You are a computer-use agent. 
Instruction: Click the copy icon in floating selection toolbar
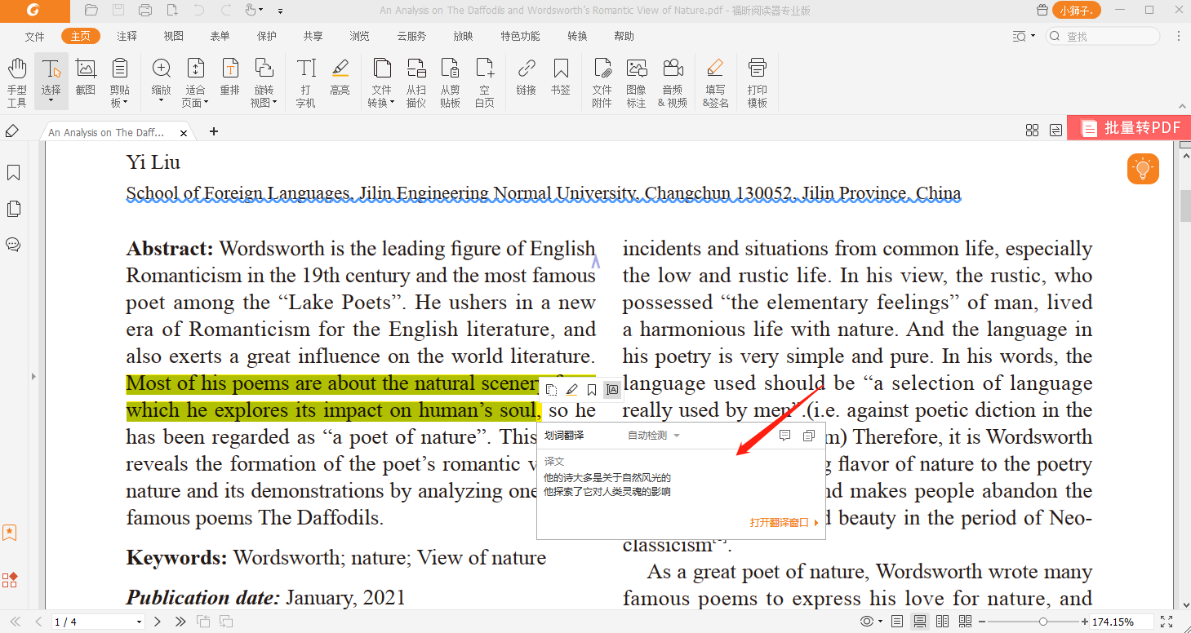point(552,390)
